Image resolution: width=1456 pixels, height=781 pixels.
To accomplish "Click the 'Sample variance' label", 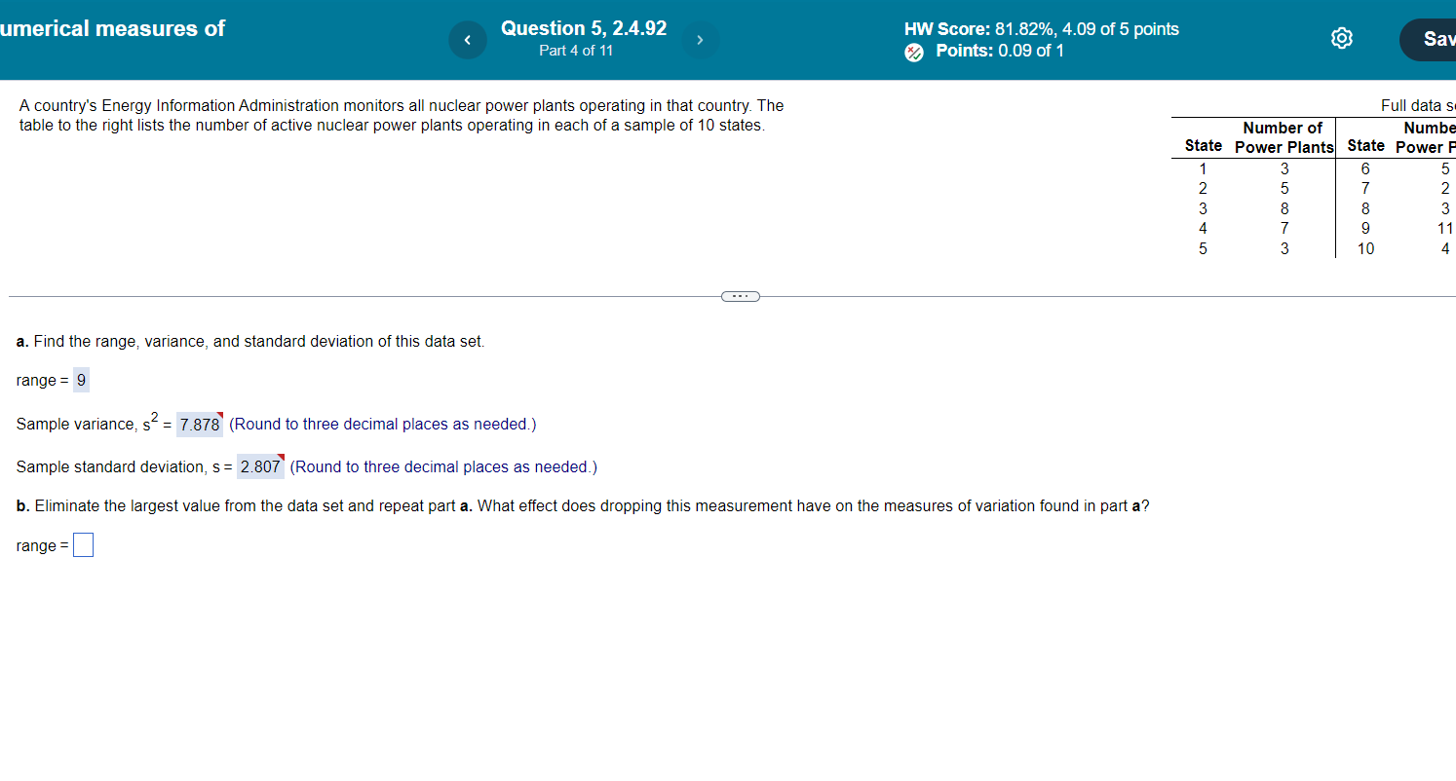I will pyautogui.click(x=89, y=424).
